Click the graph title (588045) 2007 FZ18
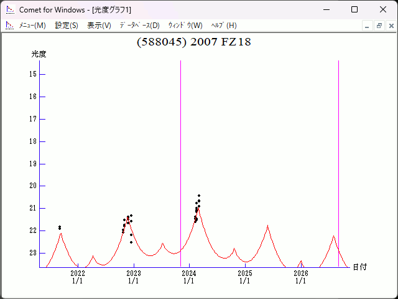 coord(193,42)
